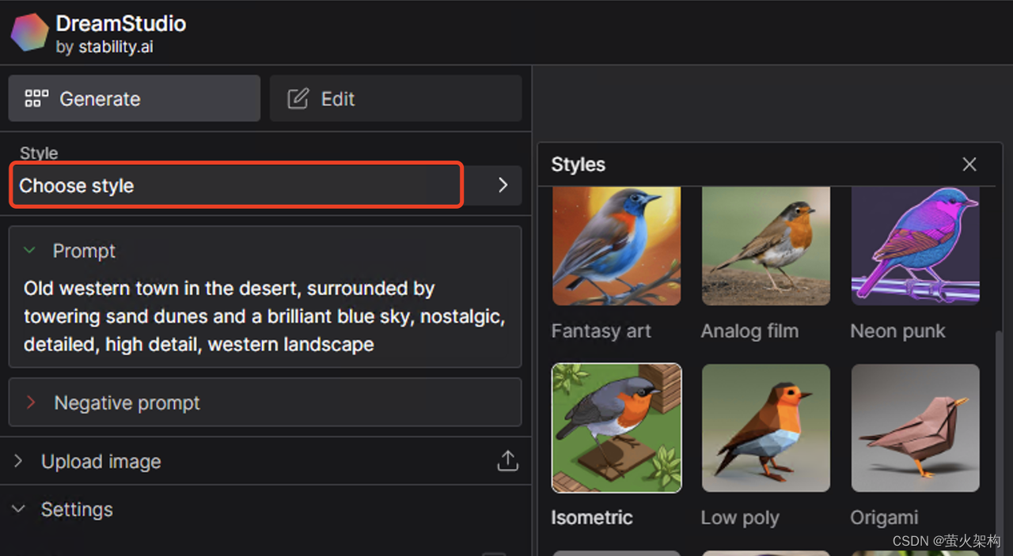The image size is (1013, 556).
Task: Click the Neon punk label
Action: click(x=897, y=331)
